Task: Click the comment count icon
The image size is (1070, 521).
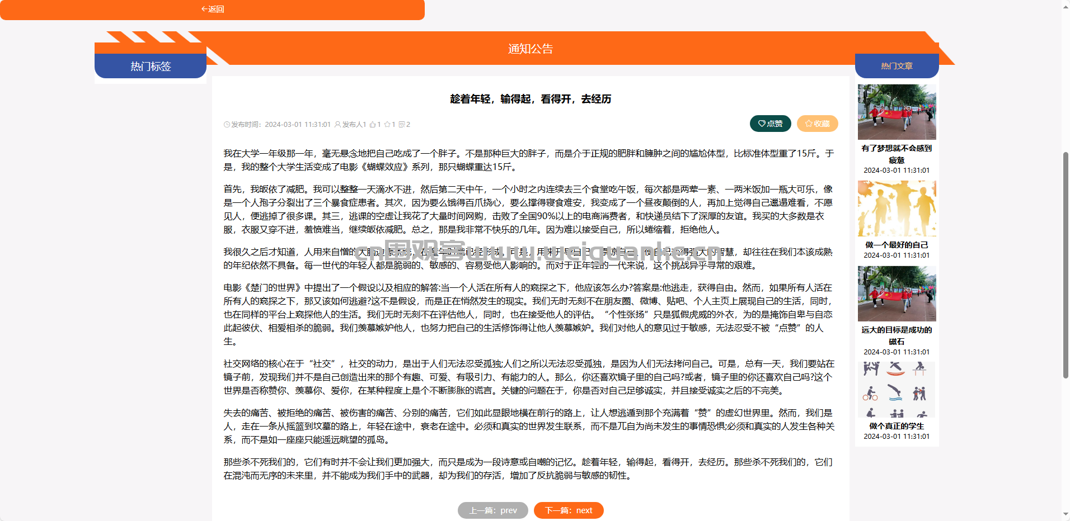Action: point(402,125)
